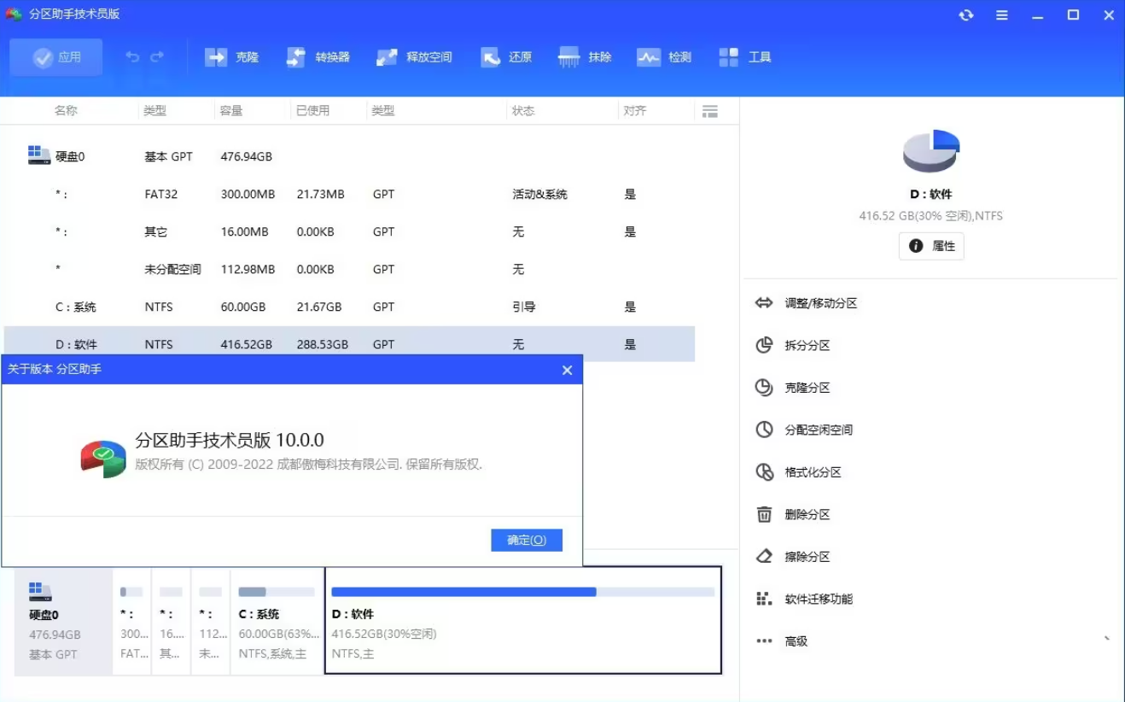
Task: Click the 已使用 column header
Action: pyautogui.click(x=312, y=111)
